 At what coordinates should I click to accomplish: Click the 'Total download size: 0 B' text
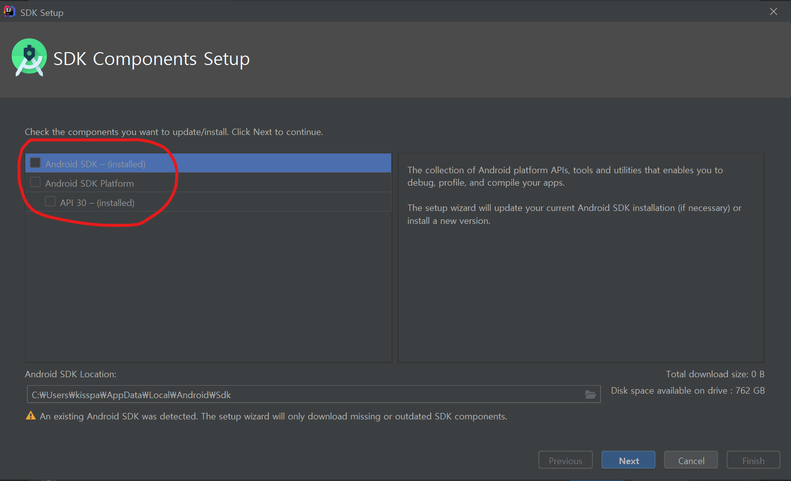pyautogui.click(x=715, y=374)
